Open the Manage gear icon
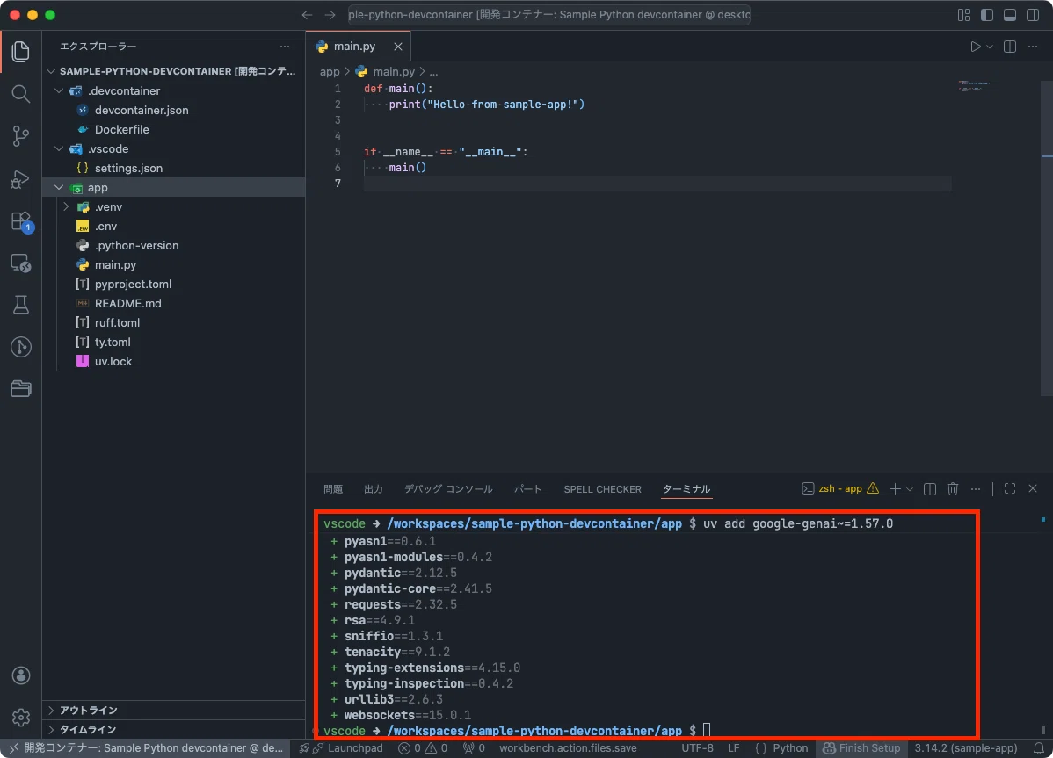 [21, 717]
